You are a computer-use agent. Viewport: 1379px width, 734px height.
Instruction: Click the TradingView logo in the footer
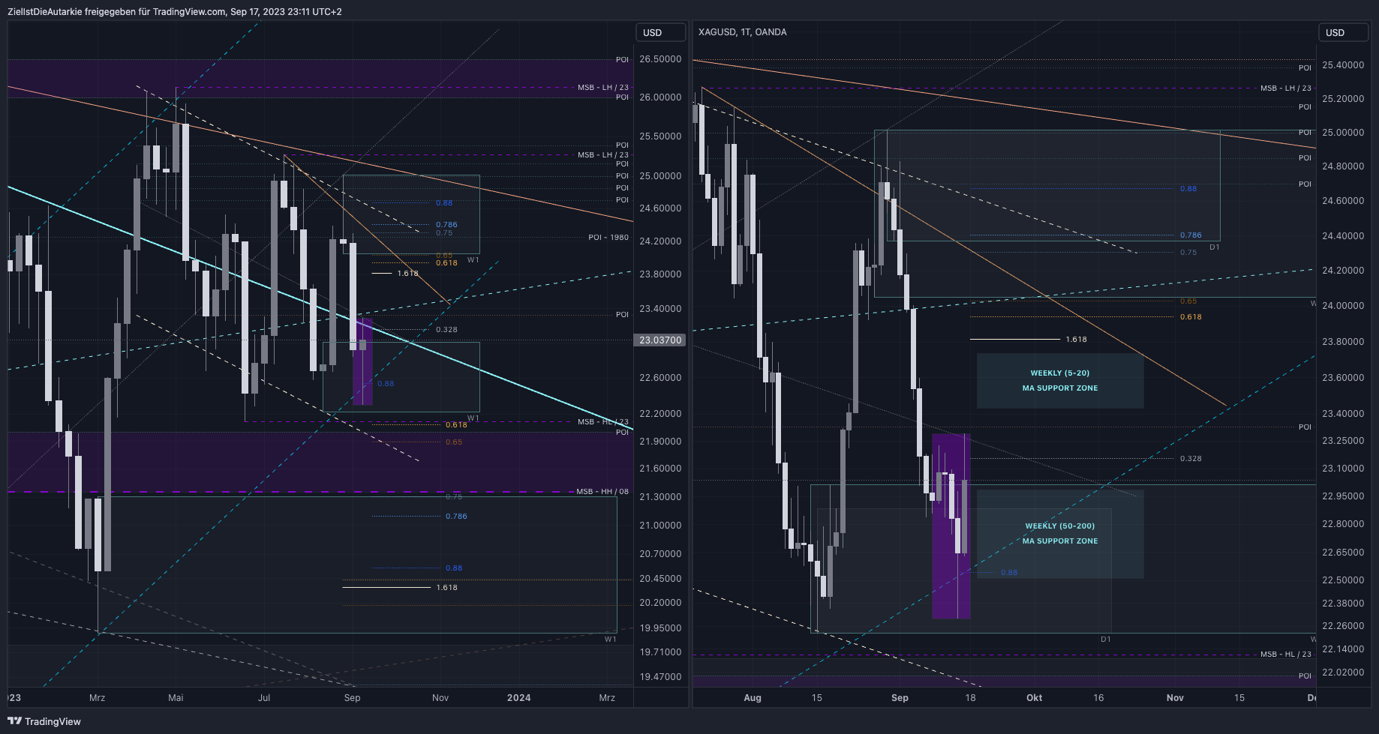pyautogui.click(x=44, y=721)
